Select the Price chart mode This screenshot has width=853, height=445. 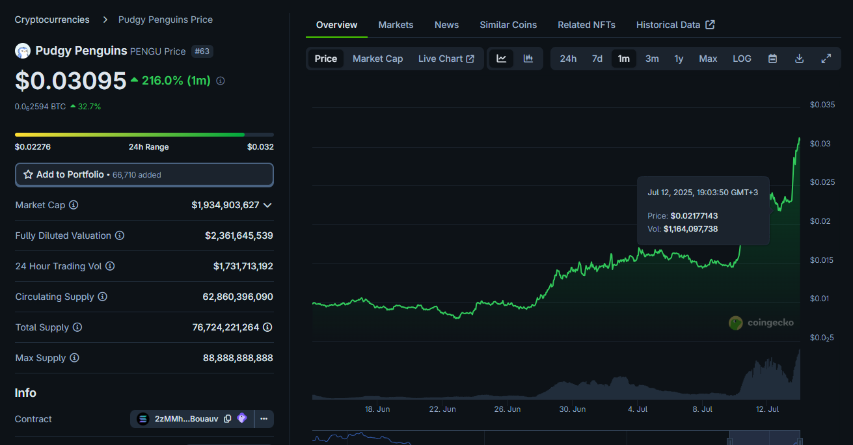tap(326, 59)
